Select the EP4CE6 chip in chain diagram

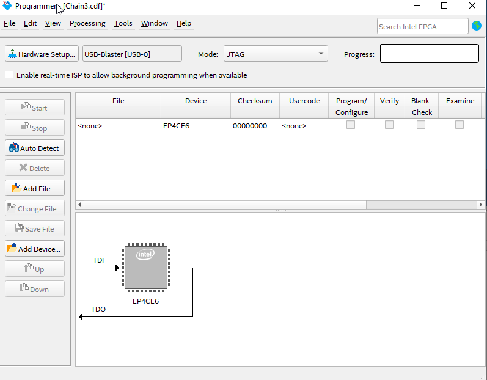click(146, 268)
